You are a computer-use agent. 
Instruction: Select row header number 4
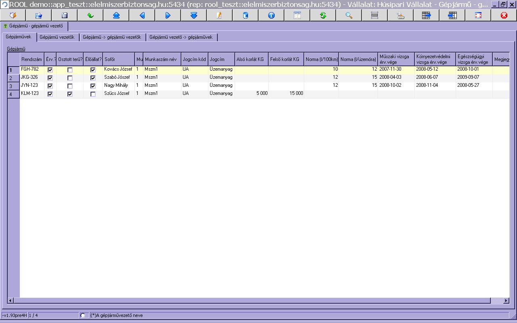tap(14, 94)
